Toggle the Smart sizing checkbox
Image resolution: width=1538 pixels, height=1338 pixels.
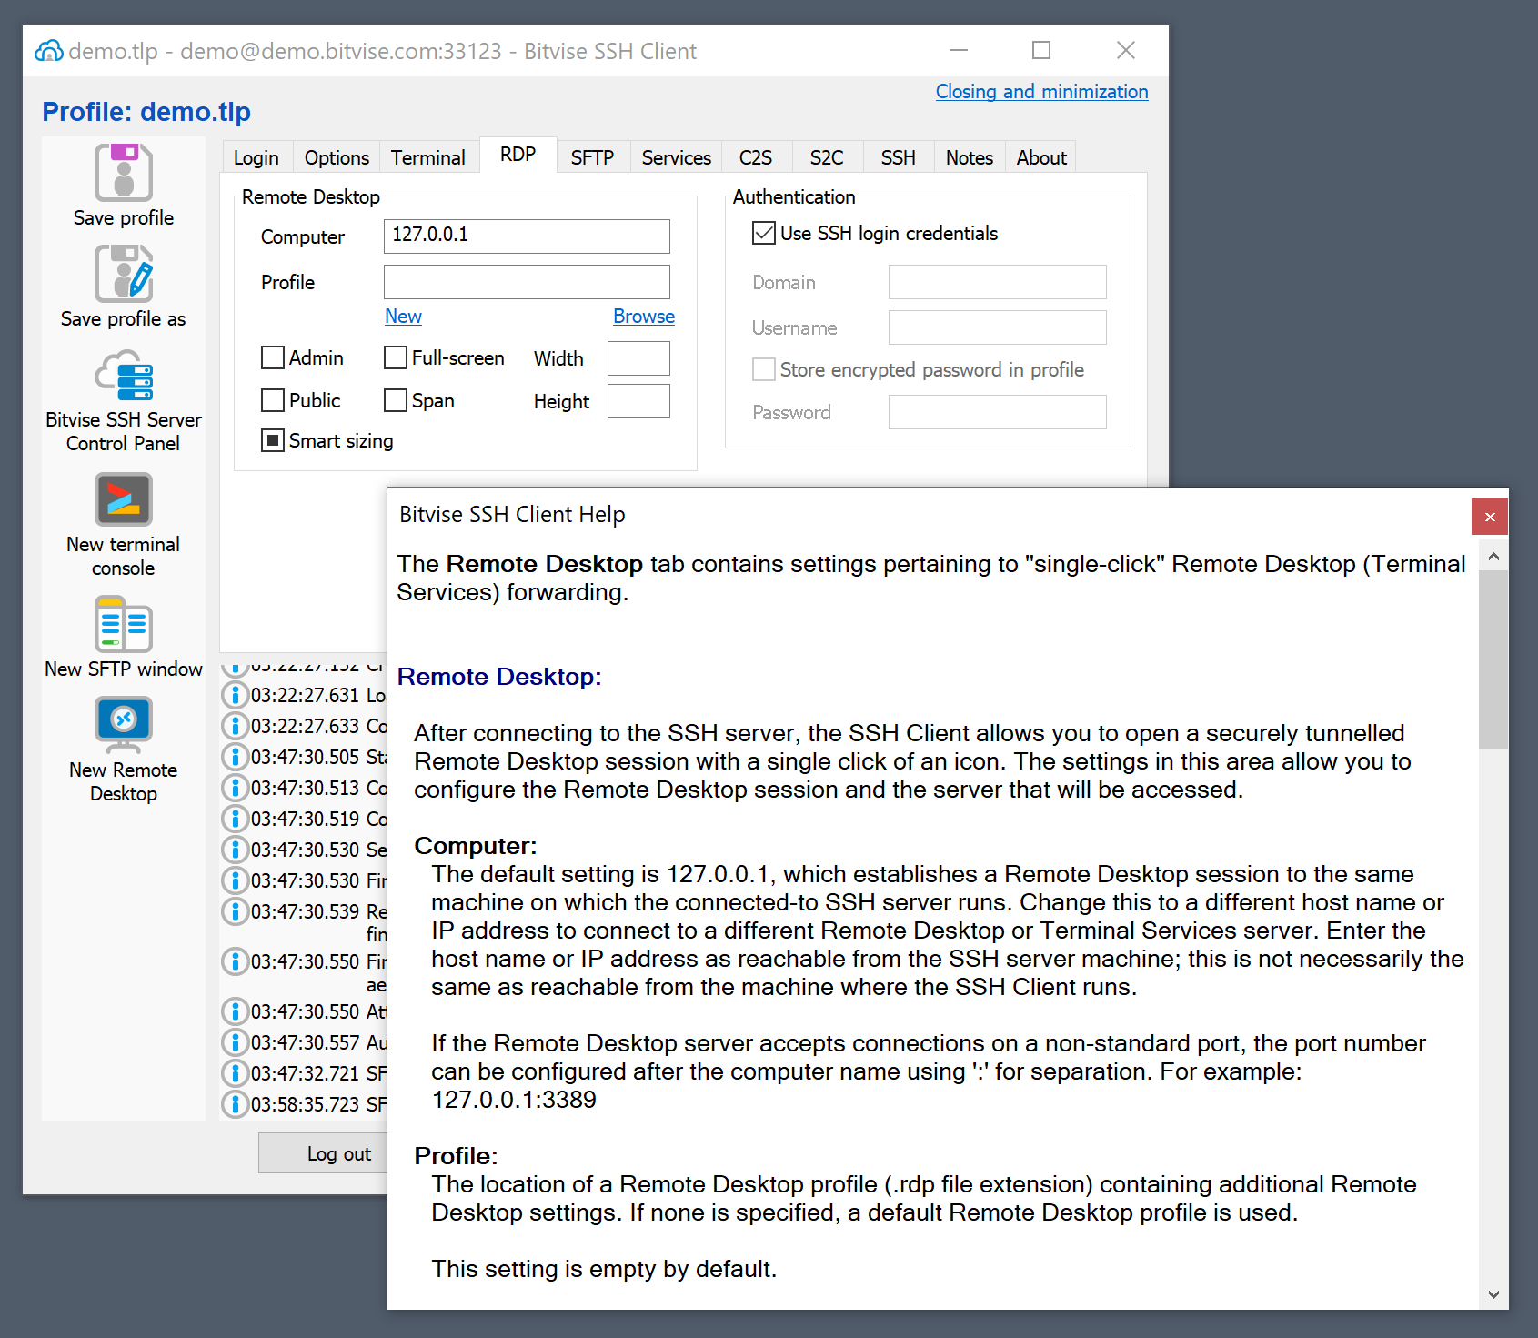click(273, 441)
